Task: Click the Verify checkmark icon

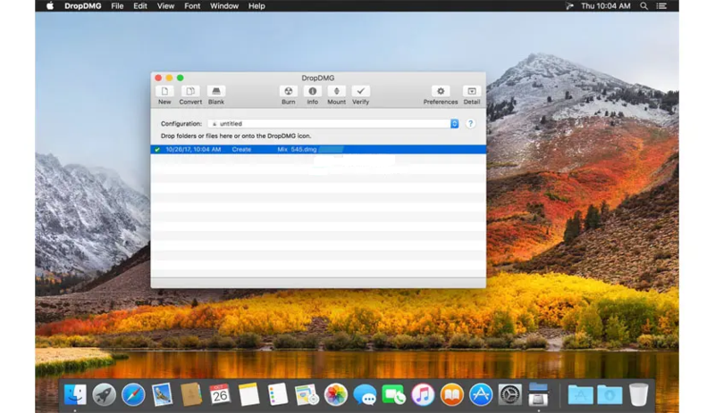Action: [x=361, y=91]
